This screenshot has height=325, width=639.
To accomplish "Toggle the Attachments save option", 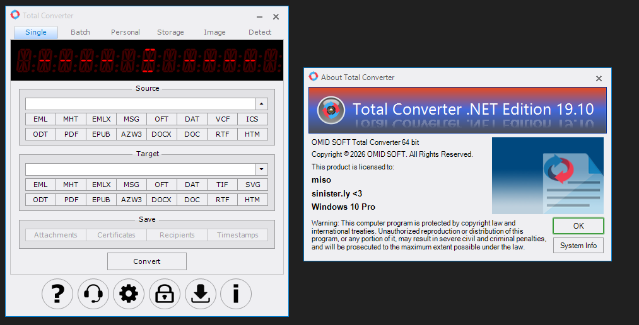I will click(x=56, y=235).
